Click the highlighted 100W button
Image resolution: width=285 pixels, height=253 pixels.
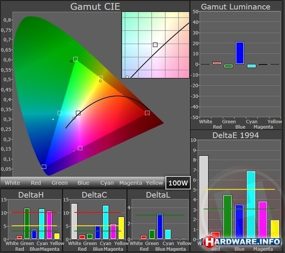(178, 183)
